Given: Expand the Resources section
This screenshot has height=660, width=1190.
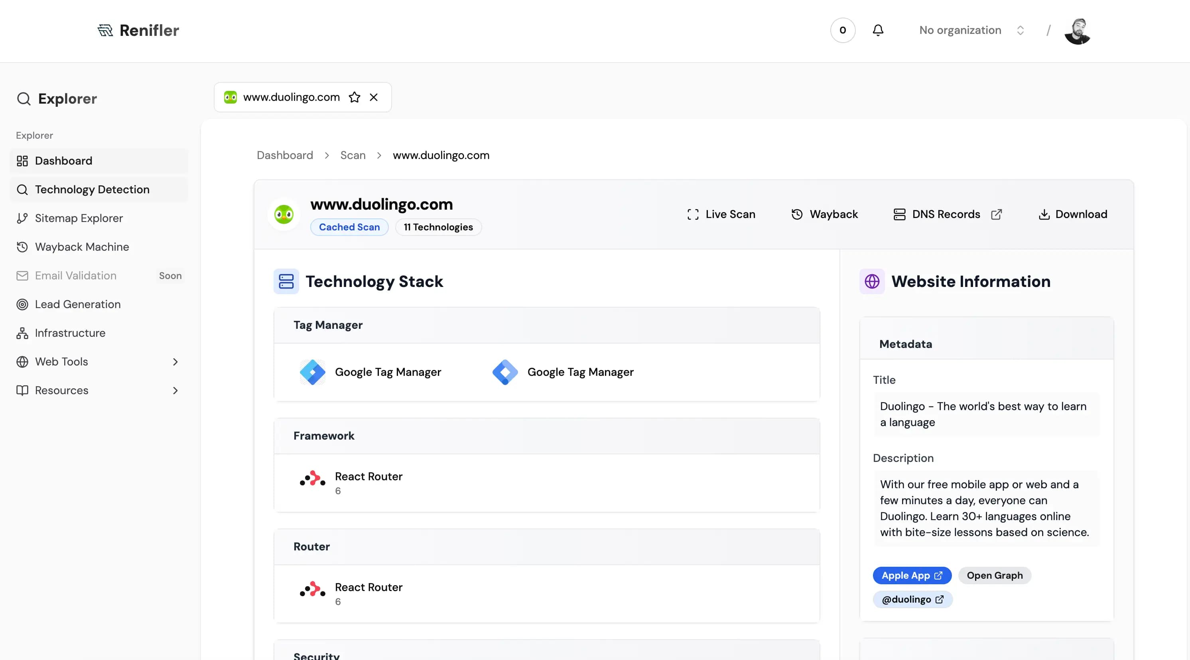Looking at the screenshot, I should point(175,391).
